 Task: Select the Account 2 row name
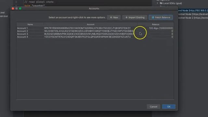pos(22,31)
